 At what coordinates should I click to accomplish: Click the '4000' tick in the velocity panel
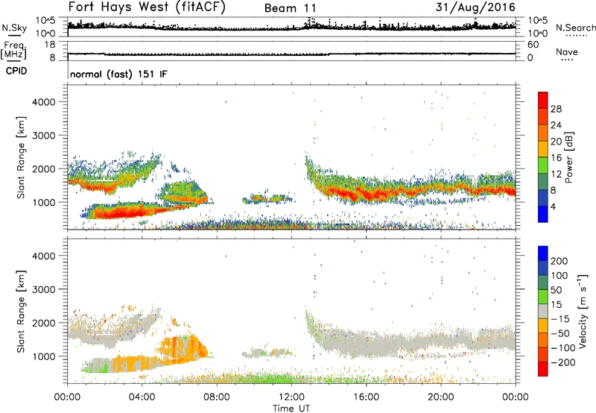click(44, 256)
